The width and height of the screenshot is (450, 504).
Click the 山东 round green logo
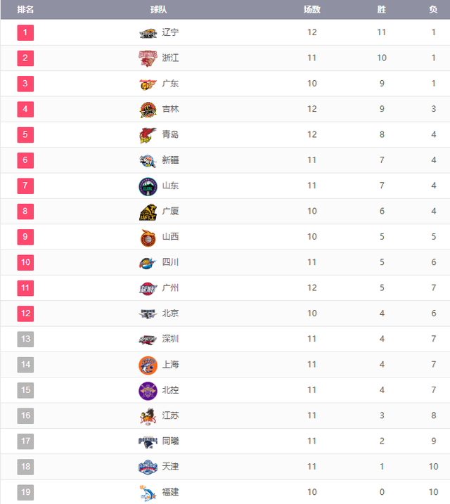(x=148, y=186)
